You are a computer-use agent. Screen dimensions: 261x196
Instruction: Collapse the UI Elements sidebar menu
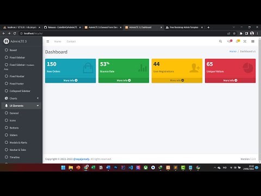(22, 106)
